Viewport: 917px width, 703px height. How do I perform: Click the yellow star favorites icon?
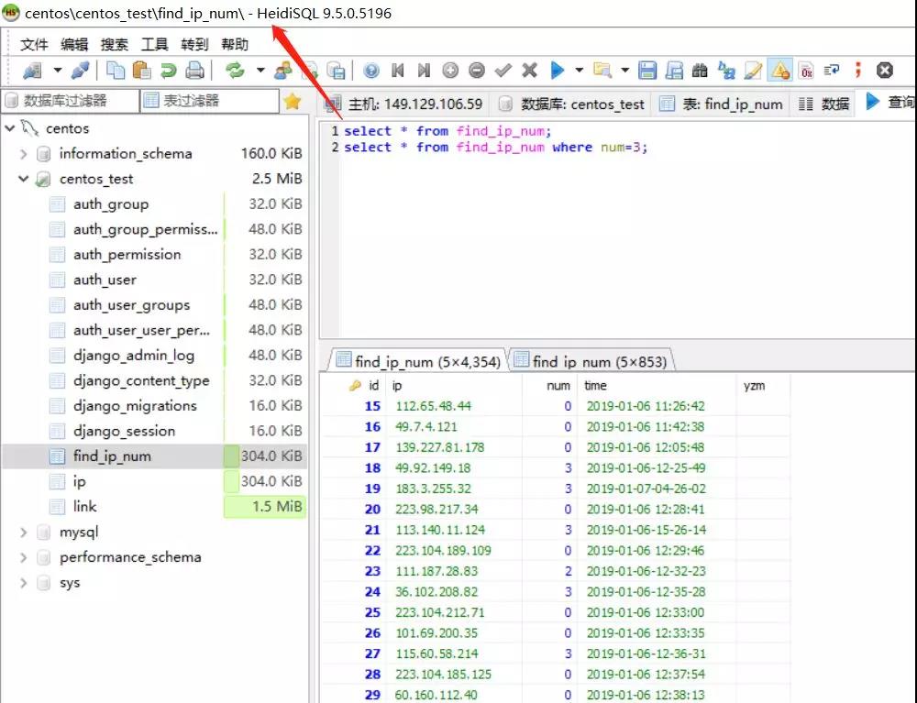293,102
